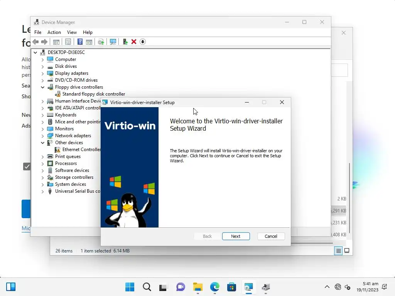
Task: Click the Back arrow in Device Manager toolbar
Action: (35, 42)
